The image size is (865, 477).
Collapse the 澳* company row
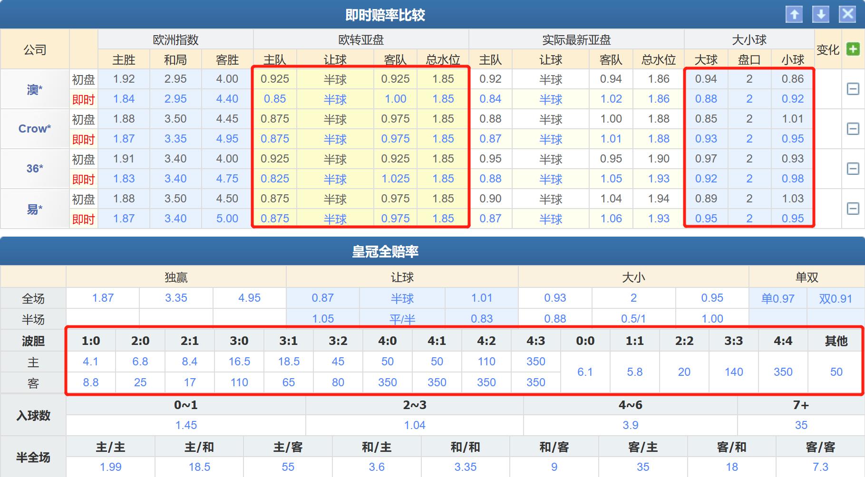coord(853,89)
